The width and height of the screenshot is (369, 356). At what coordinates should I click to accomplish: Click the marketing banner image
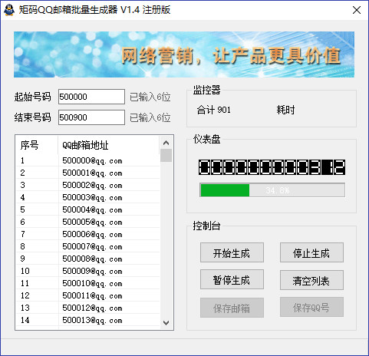(184, 54)
